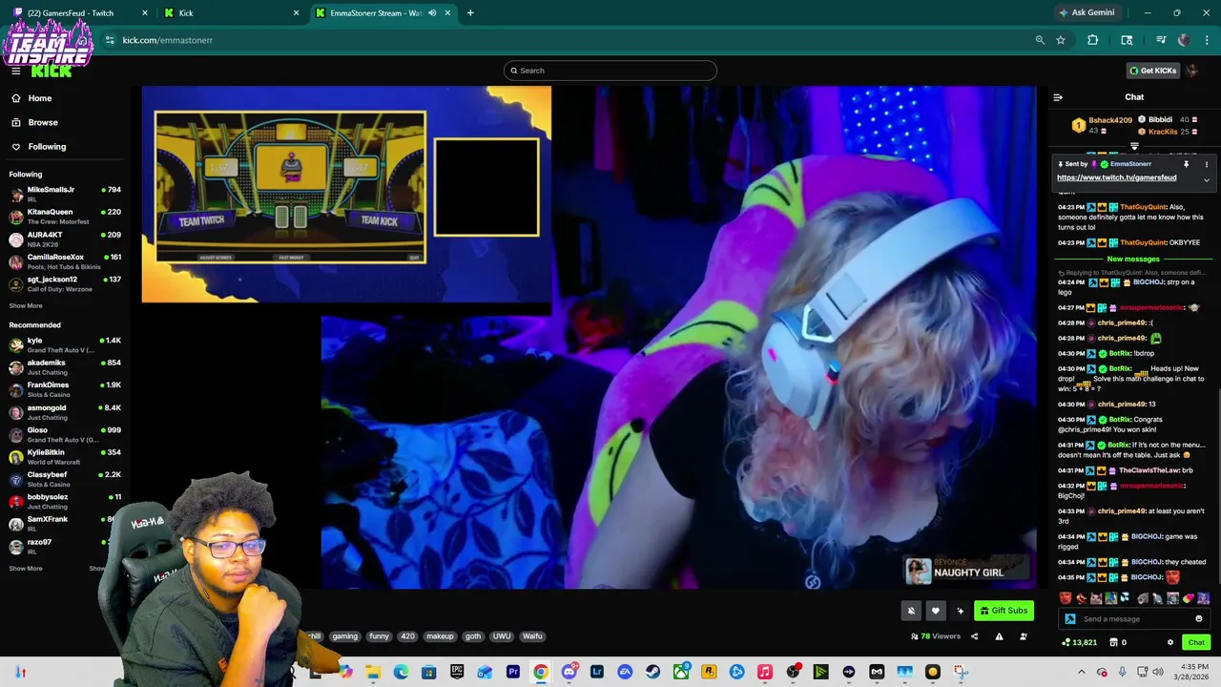Collapse the chat panel with the arrow icon
Viewport: 1221px width, 687px height.
1058,97
